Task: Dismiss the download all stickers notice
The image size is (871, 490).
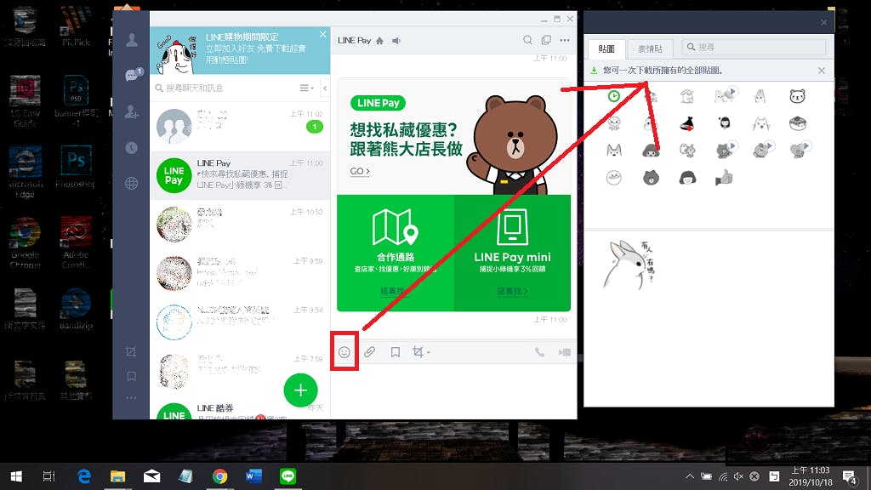Action: tap(822, 71)
